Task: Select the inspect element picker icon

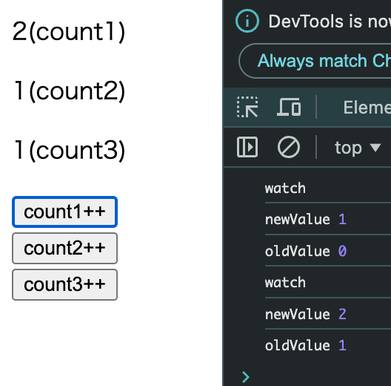Action: click(247, 107)
